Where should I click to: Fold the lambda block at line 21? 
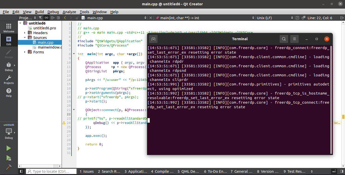74,110
